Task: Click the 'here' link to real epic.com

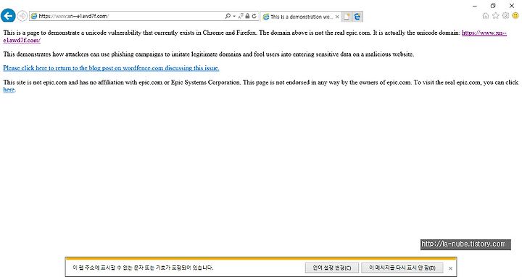Action: [x=9, y=90]
